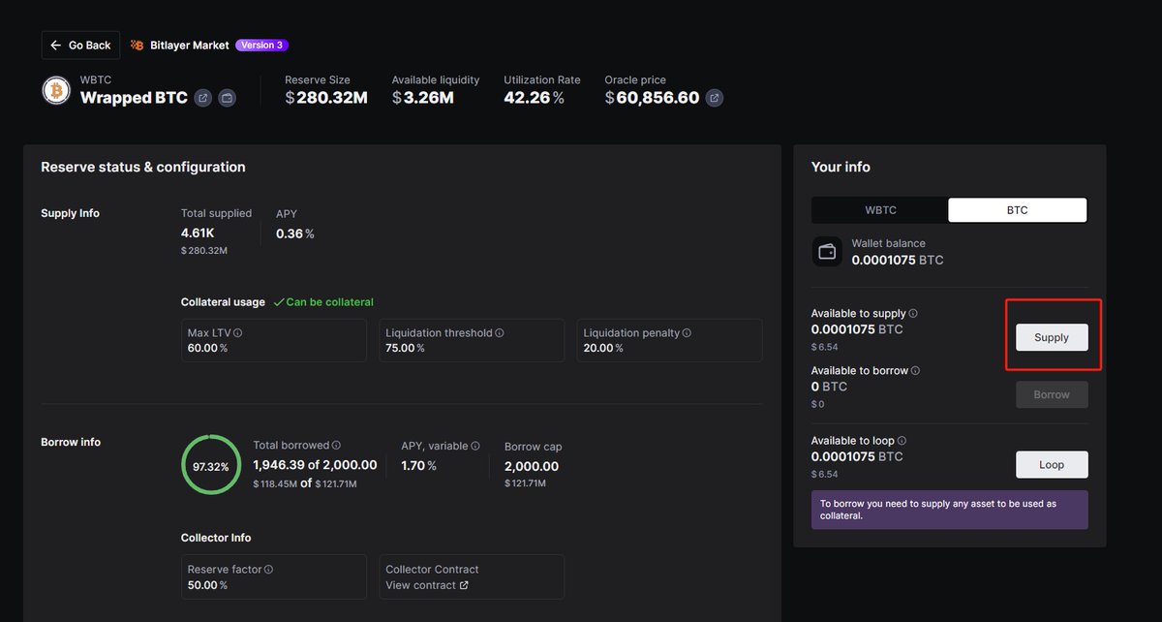Screen dimensions: 1162x622
Task: Click the Your info heading
Action: [841, 167]
